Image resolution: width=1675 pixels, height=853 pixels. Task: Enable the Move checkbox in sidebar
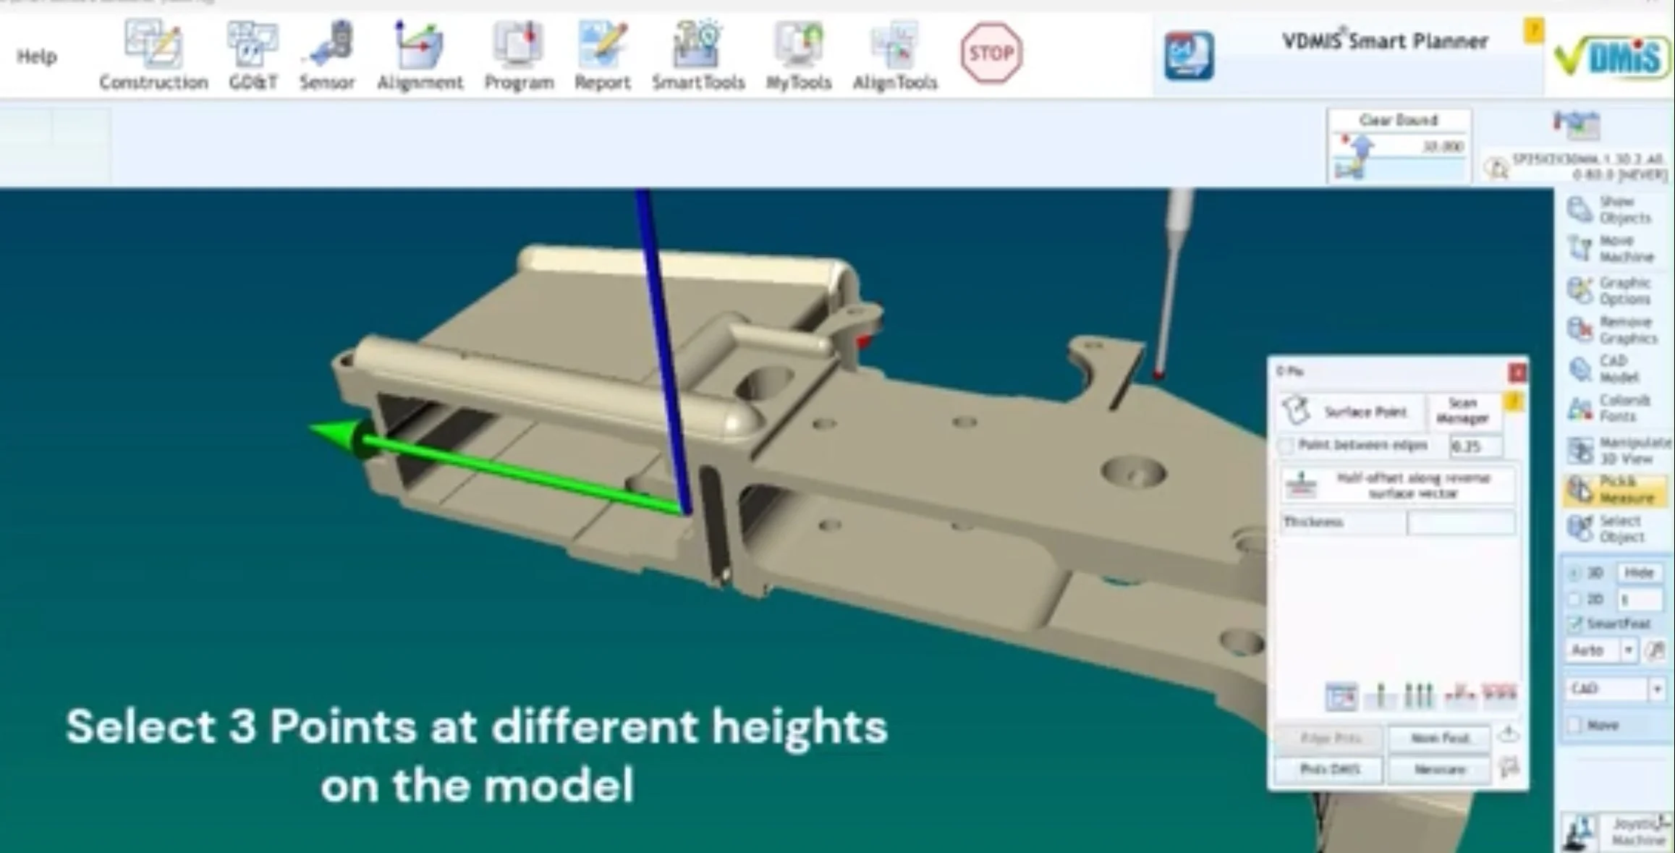pyautogui.click(x=1574, y=724)
